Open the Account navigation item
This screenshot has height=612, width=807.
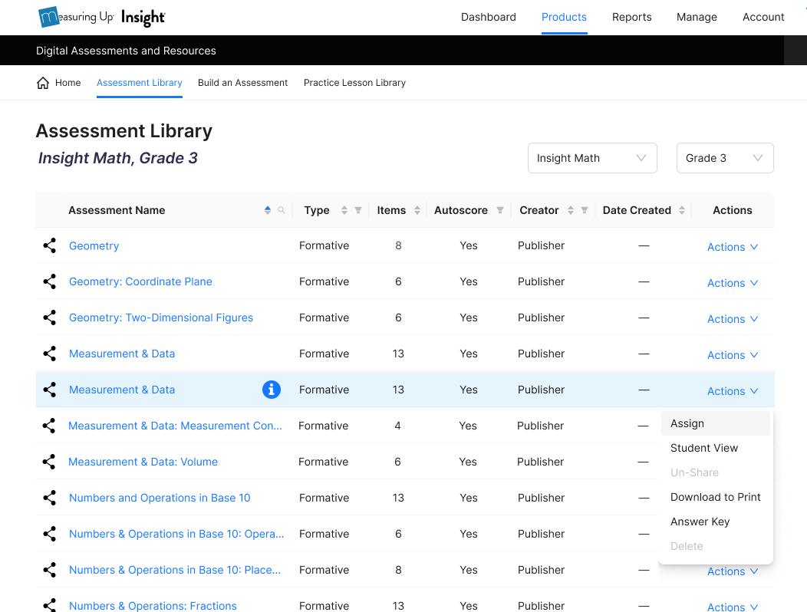pos(763,17)
